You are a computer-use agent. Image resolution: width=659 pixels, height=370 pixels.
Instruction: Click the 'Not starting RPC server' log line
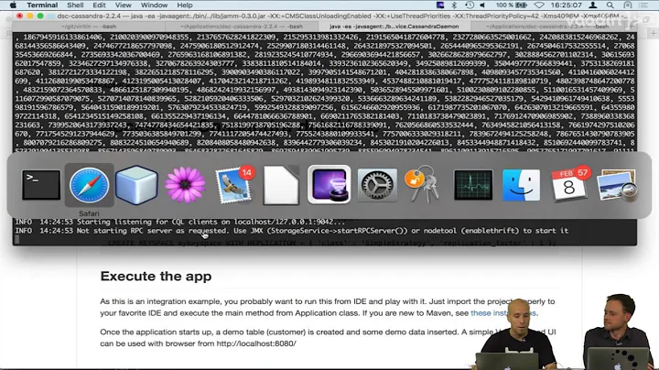[292, 231]
